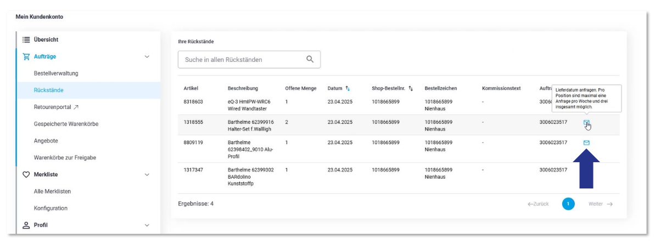Image resolution: width=655 pixels, height=246 pixels.
Task: Click Auftrag number 3006023517 in row 1317347
Action: point(553,170)
